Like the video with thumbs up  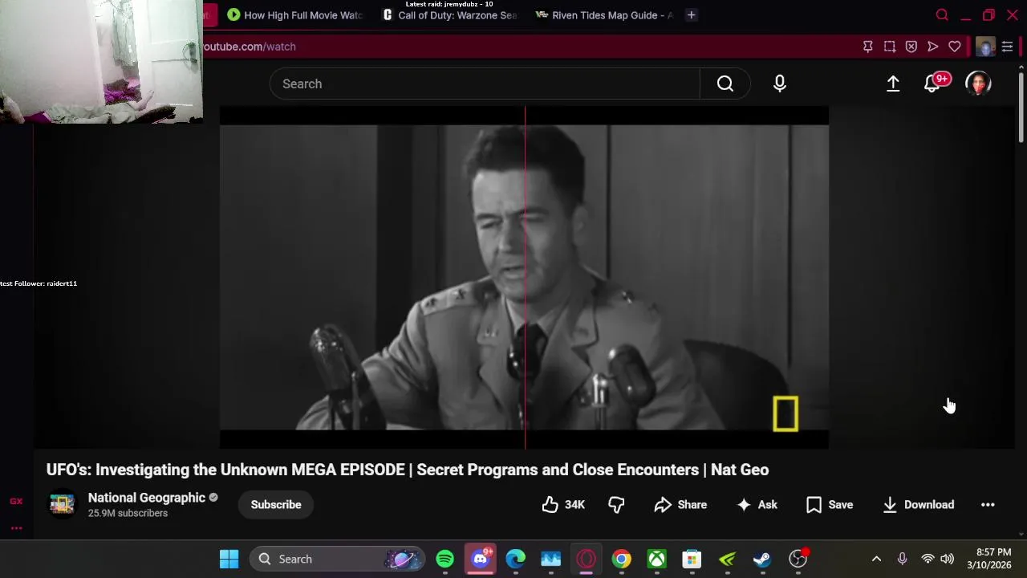tap(563, 505)
